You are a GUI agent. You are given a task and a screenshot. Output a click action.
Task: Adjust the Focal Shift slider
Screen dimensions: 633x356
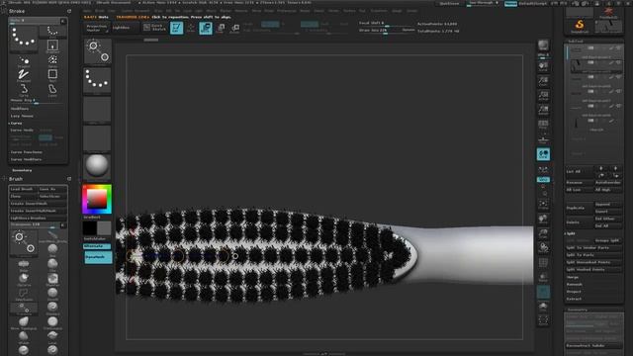[387, 24]
